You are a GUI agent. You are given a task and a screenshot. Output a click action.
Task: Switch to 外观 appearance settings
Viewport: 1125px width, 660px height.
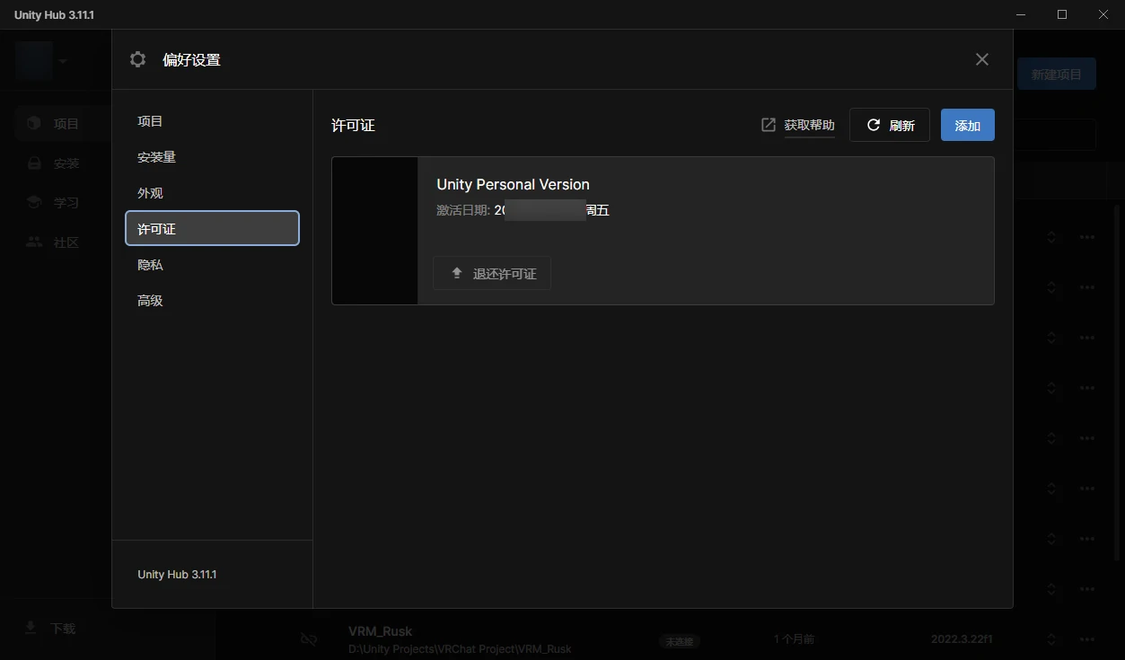(150, 193)
